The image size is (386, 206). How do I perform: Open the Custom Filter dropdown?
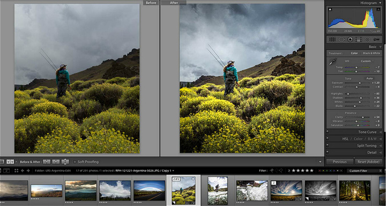click(x=365, y=171)
